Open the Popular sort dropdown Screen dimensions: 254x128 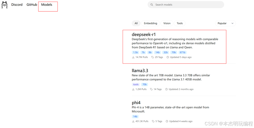(x=225, y=23)
